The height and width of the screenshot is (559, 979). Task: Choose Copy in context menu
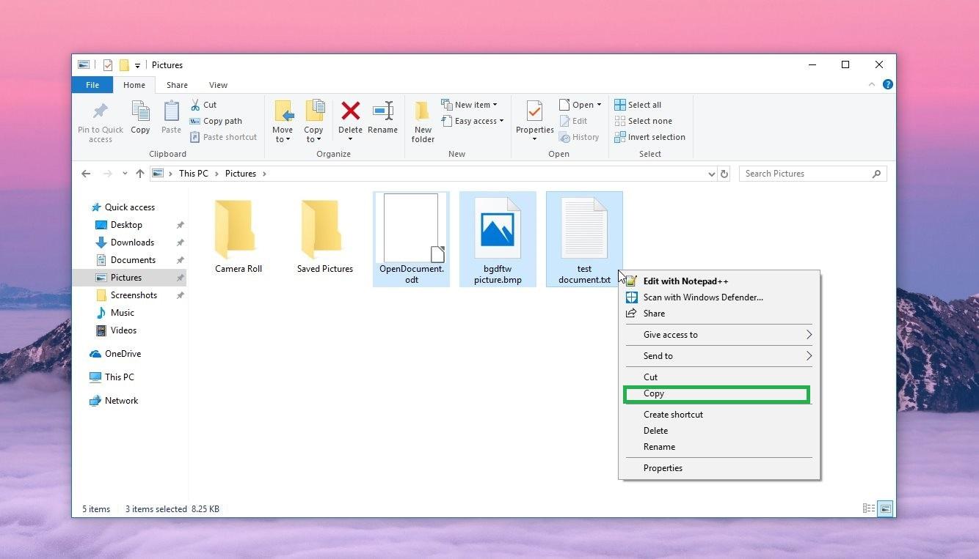tap(716, 394)
